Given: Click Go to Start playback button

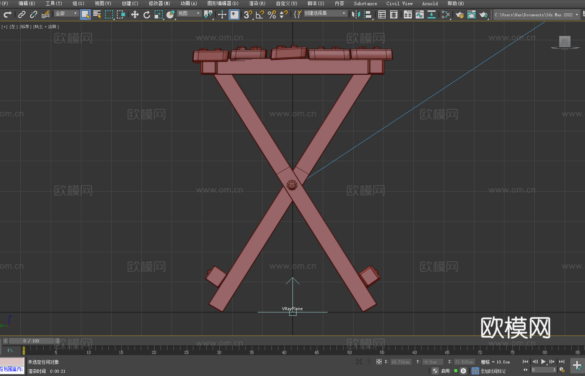Looking at the screenshot, I should click(525, 362).
